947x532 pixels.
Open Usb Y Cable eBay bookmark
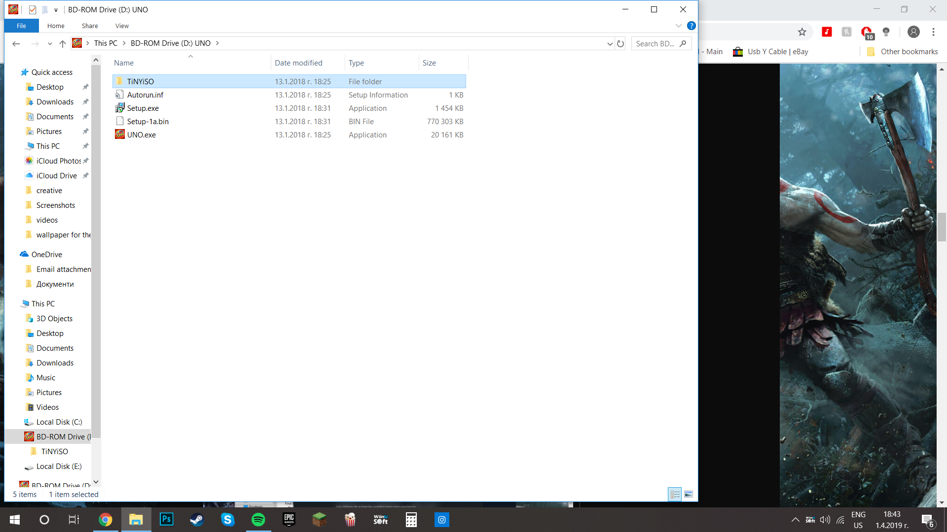[x=770, y=52]
